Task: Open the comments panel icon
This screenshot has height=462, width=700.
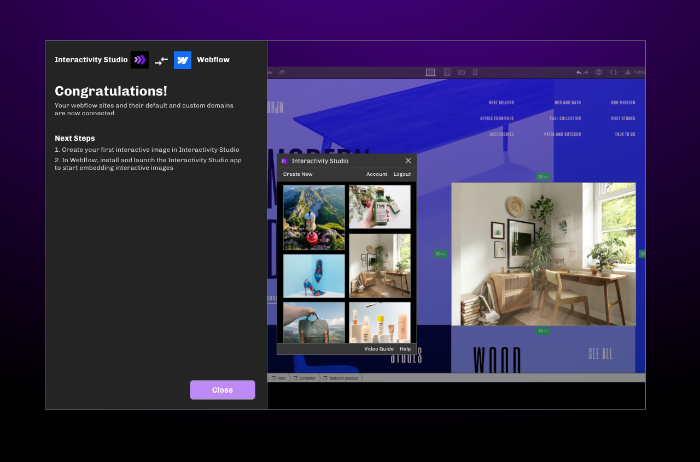Action: tap(598, 72)
